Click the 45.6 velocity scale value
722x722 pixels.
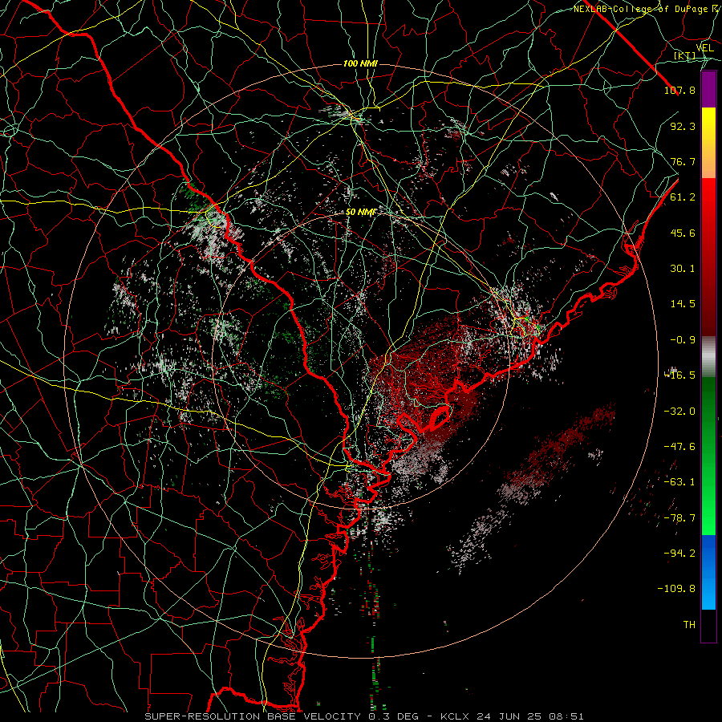(683, 233)
